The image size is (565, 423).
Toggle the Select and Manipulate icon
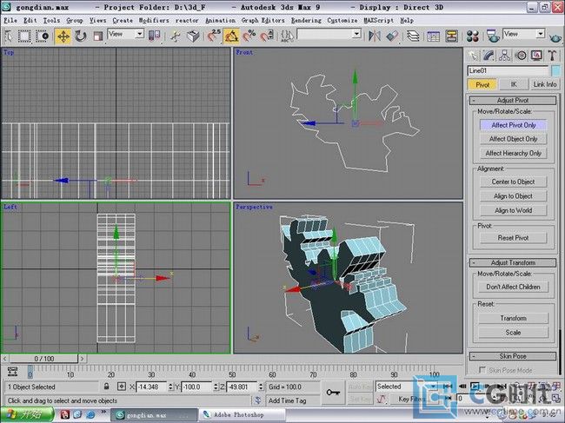pos(176,36)
